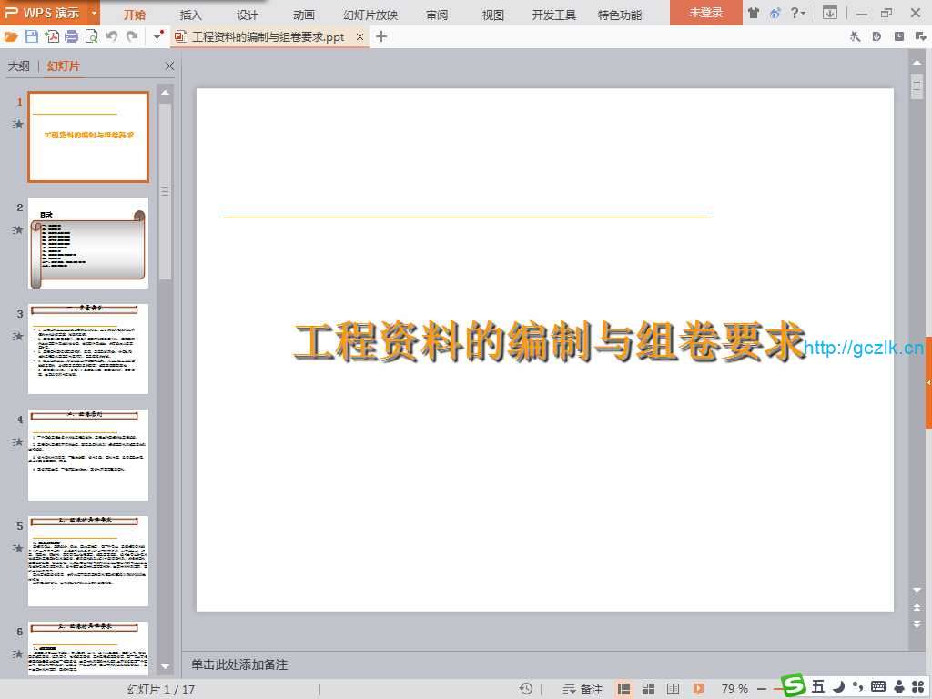This screenshot has width=932, height=699.
Task: Open the folder icon to open a file
Action: click(11, 36)
